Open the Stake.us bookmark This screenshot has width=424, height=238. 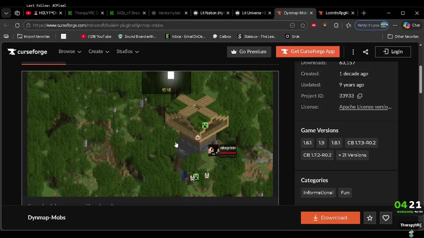257,36
